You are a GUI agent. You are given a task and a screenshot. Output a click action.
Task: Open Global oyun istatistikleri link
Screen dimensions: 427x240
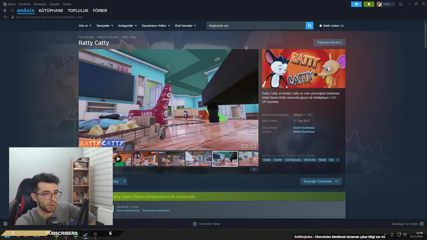156,211
